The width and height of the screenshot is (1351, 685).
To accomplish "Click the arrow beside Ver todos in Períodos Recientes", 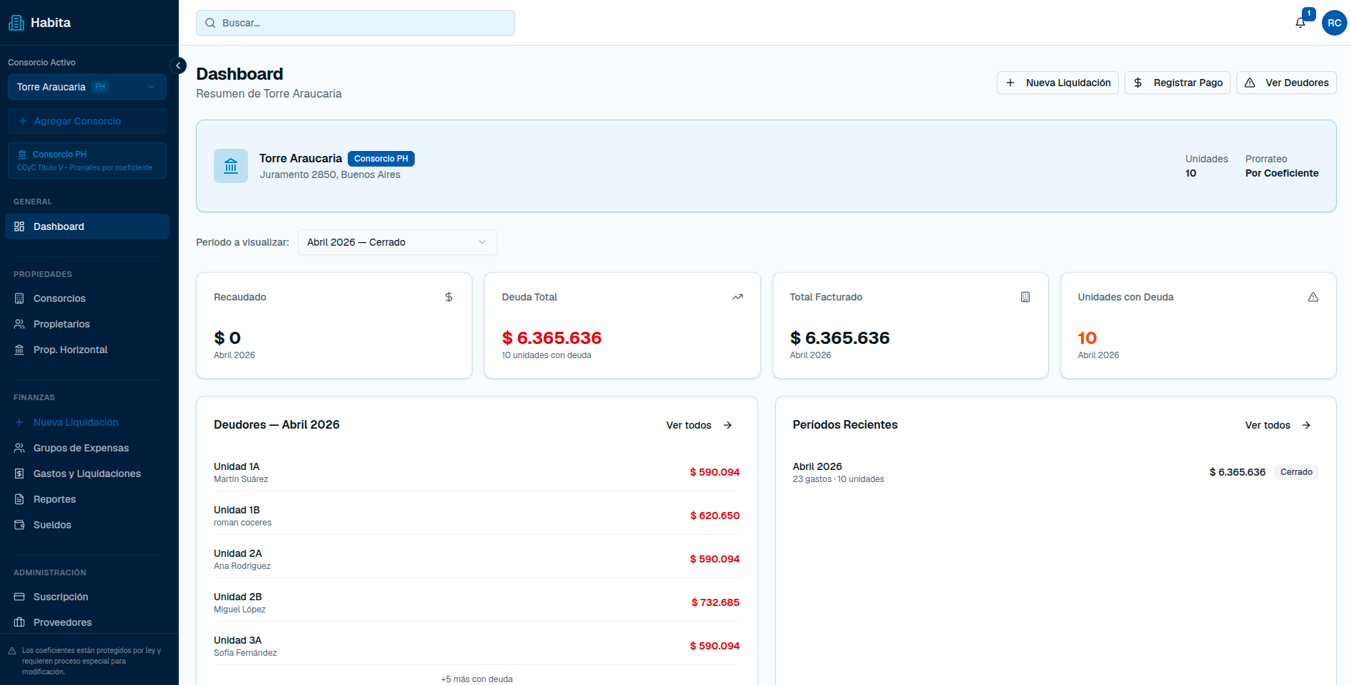I will (x=1306, y=425).
